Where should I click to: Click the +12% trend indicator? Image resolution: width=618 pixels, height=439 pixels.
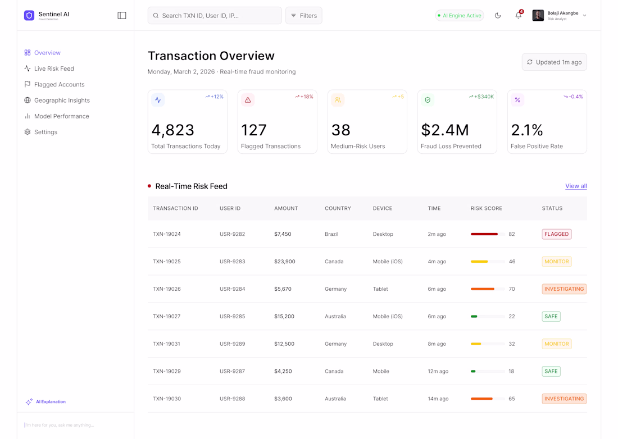pyautogui.click(x=215, y=97)
